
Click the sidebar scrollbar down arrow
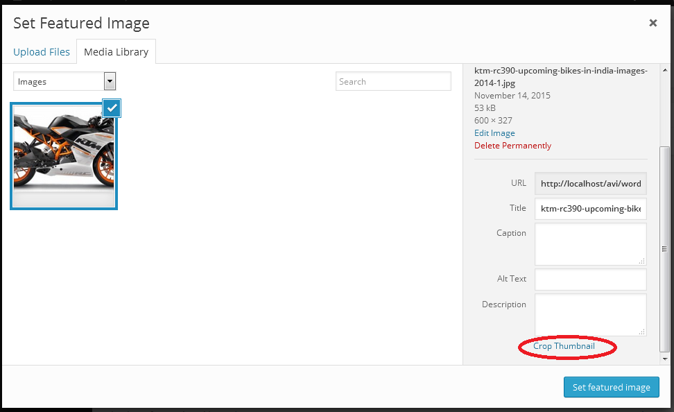point(665,359)
